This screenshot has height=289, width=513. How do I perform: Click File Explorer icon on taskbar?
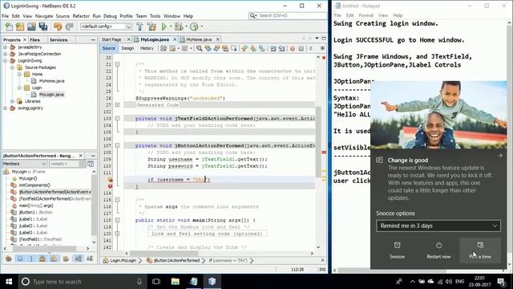[176, 282]
